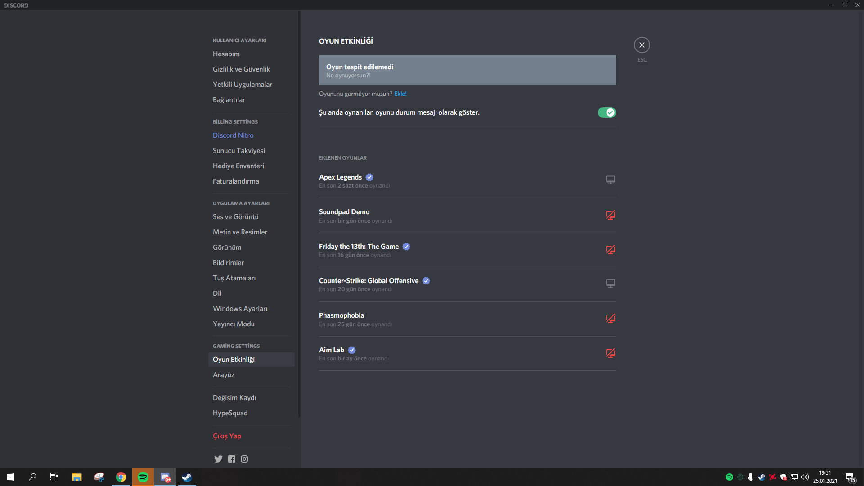864x486 pixels.
Task: Toggle overlay icon for Counter-Strike: Global Offensive
Action: click(610, 283)
